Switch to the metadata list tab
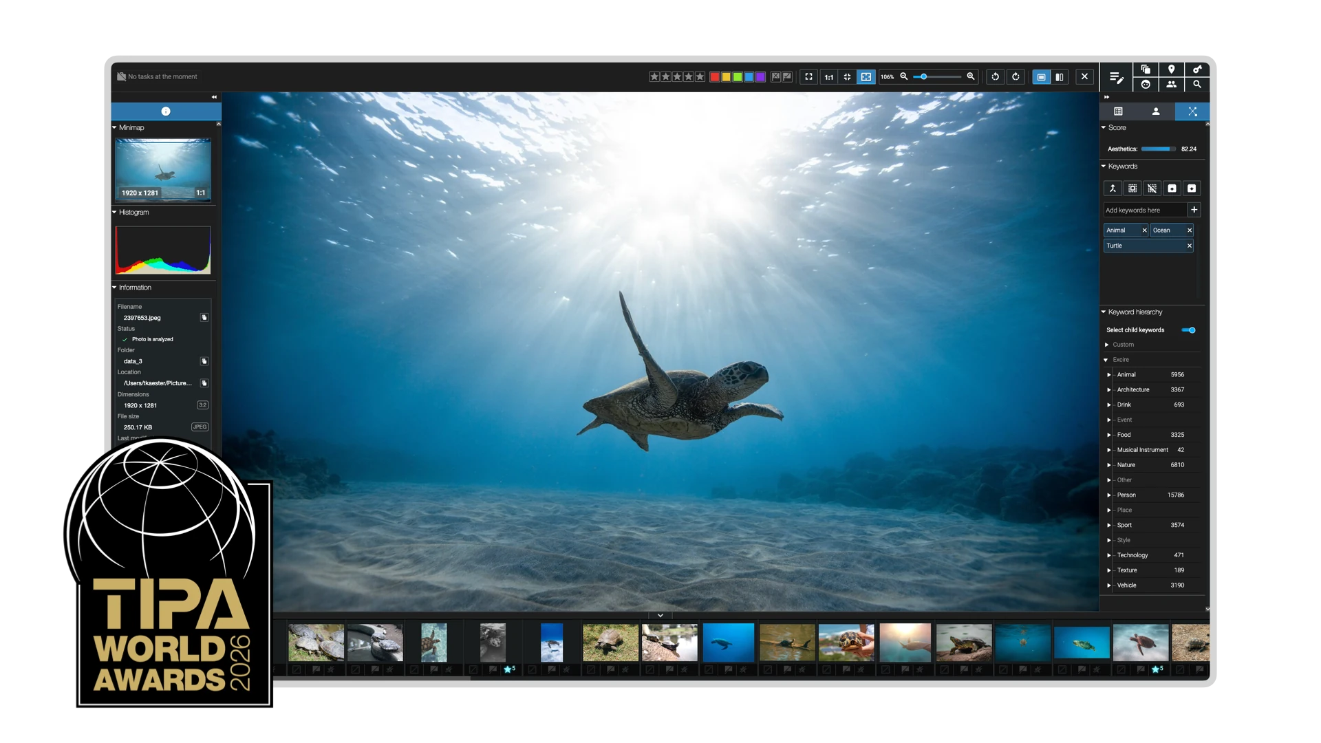Screen dimensions: 1321x743 (x=1118, y=111)
